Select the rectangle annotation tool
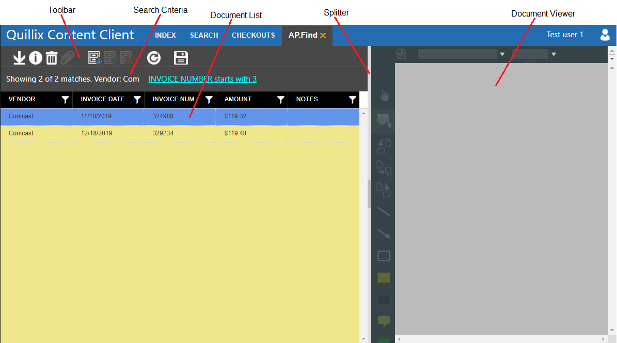 (x=384, y=256)
